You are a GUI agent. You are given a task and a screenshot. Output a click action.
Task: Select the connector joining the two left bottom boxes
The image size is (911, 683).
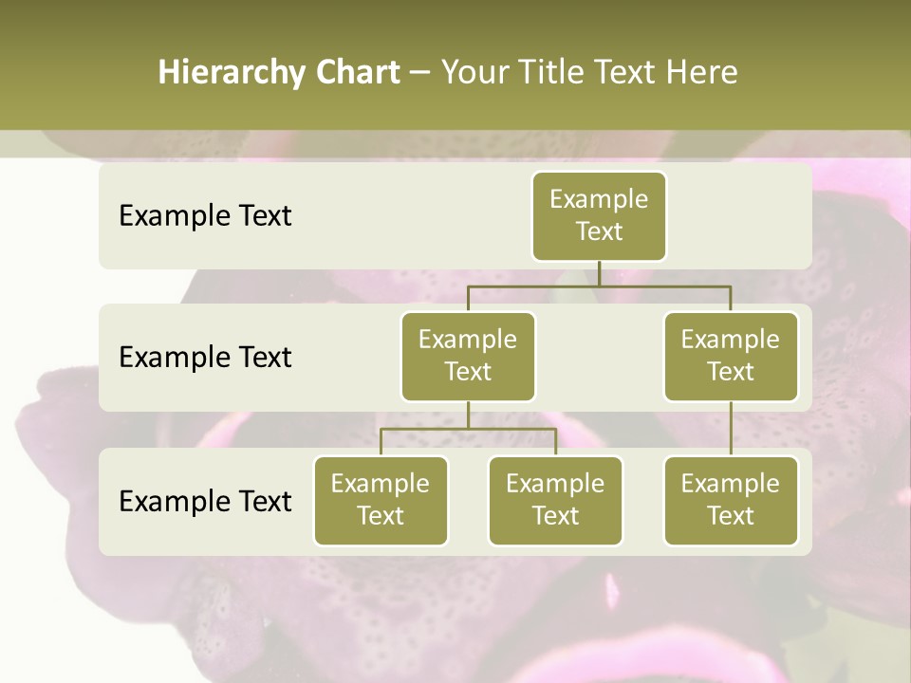tap(468, 429)
